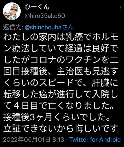The height and width of the screenshot is (147, 124).
Task: Open the display name ひーくん
Action: tap(37, 7)
